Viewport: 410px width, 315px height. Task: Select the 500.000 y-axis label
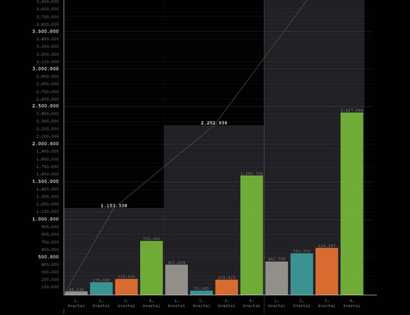click(48, 257)
